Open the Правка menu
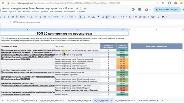The image size is (184, 103). click(x=12, y=11)
